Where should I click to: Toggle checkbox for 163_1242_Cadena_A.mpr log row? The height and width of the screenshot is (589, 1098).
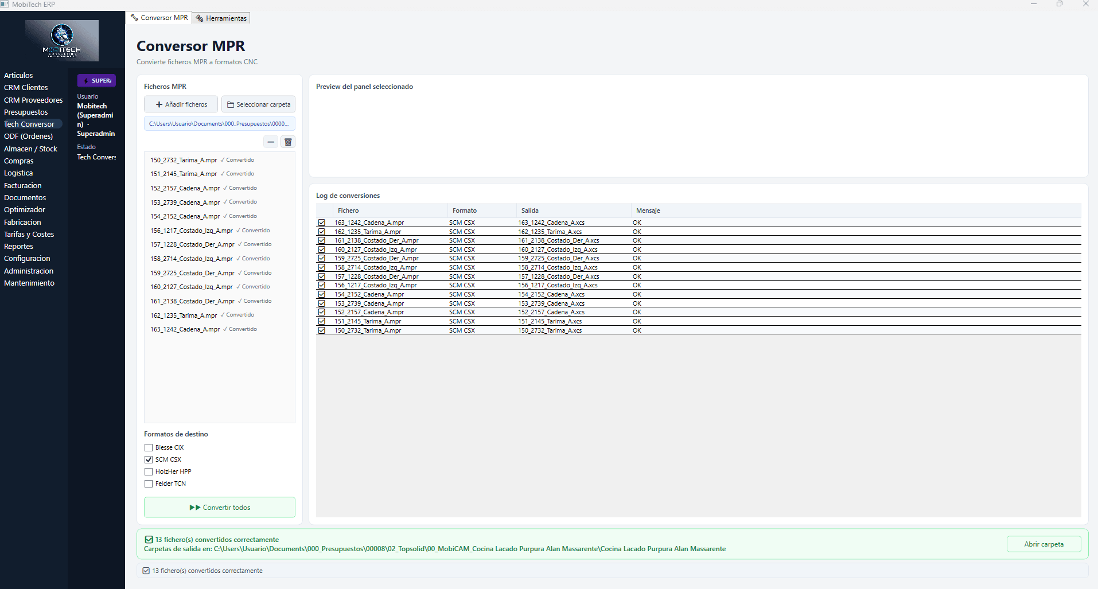322,223
